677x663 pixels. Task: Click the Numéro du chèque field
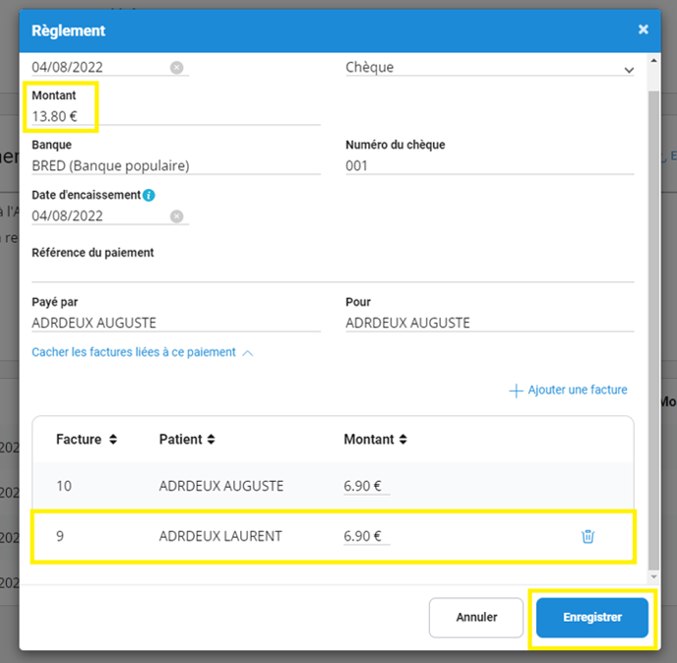489,166
